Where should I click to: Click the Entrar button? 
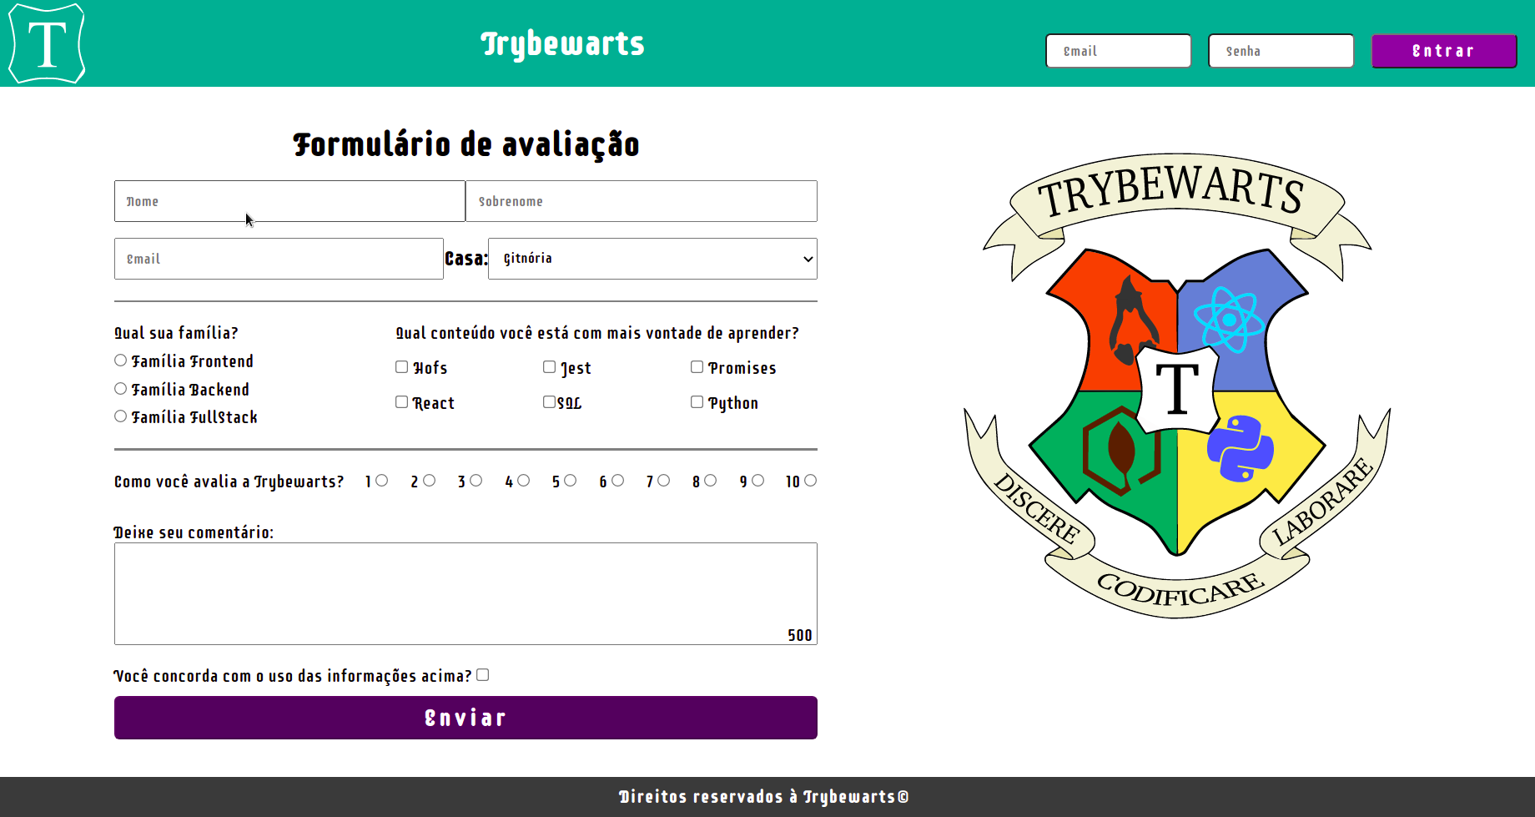click(x=1444, y=51)
